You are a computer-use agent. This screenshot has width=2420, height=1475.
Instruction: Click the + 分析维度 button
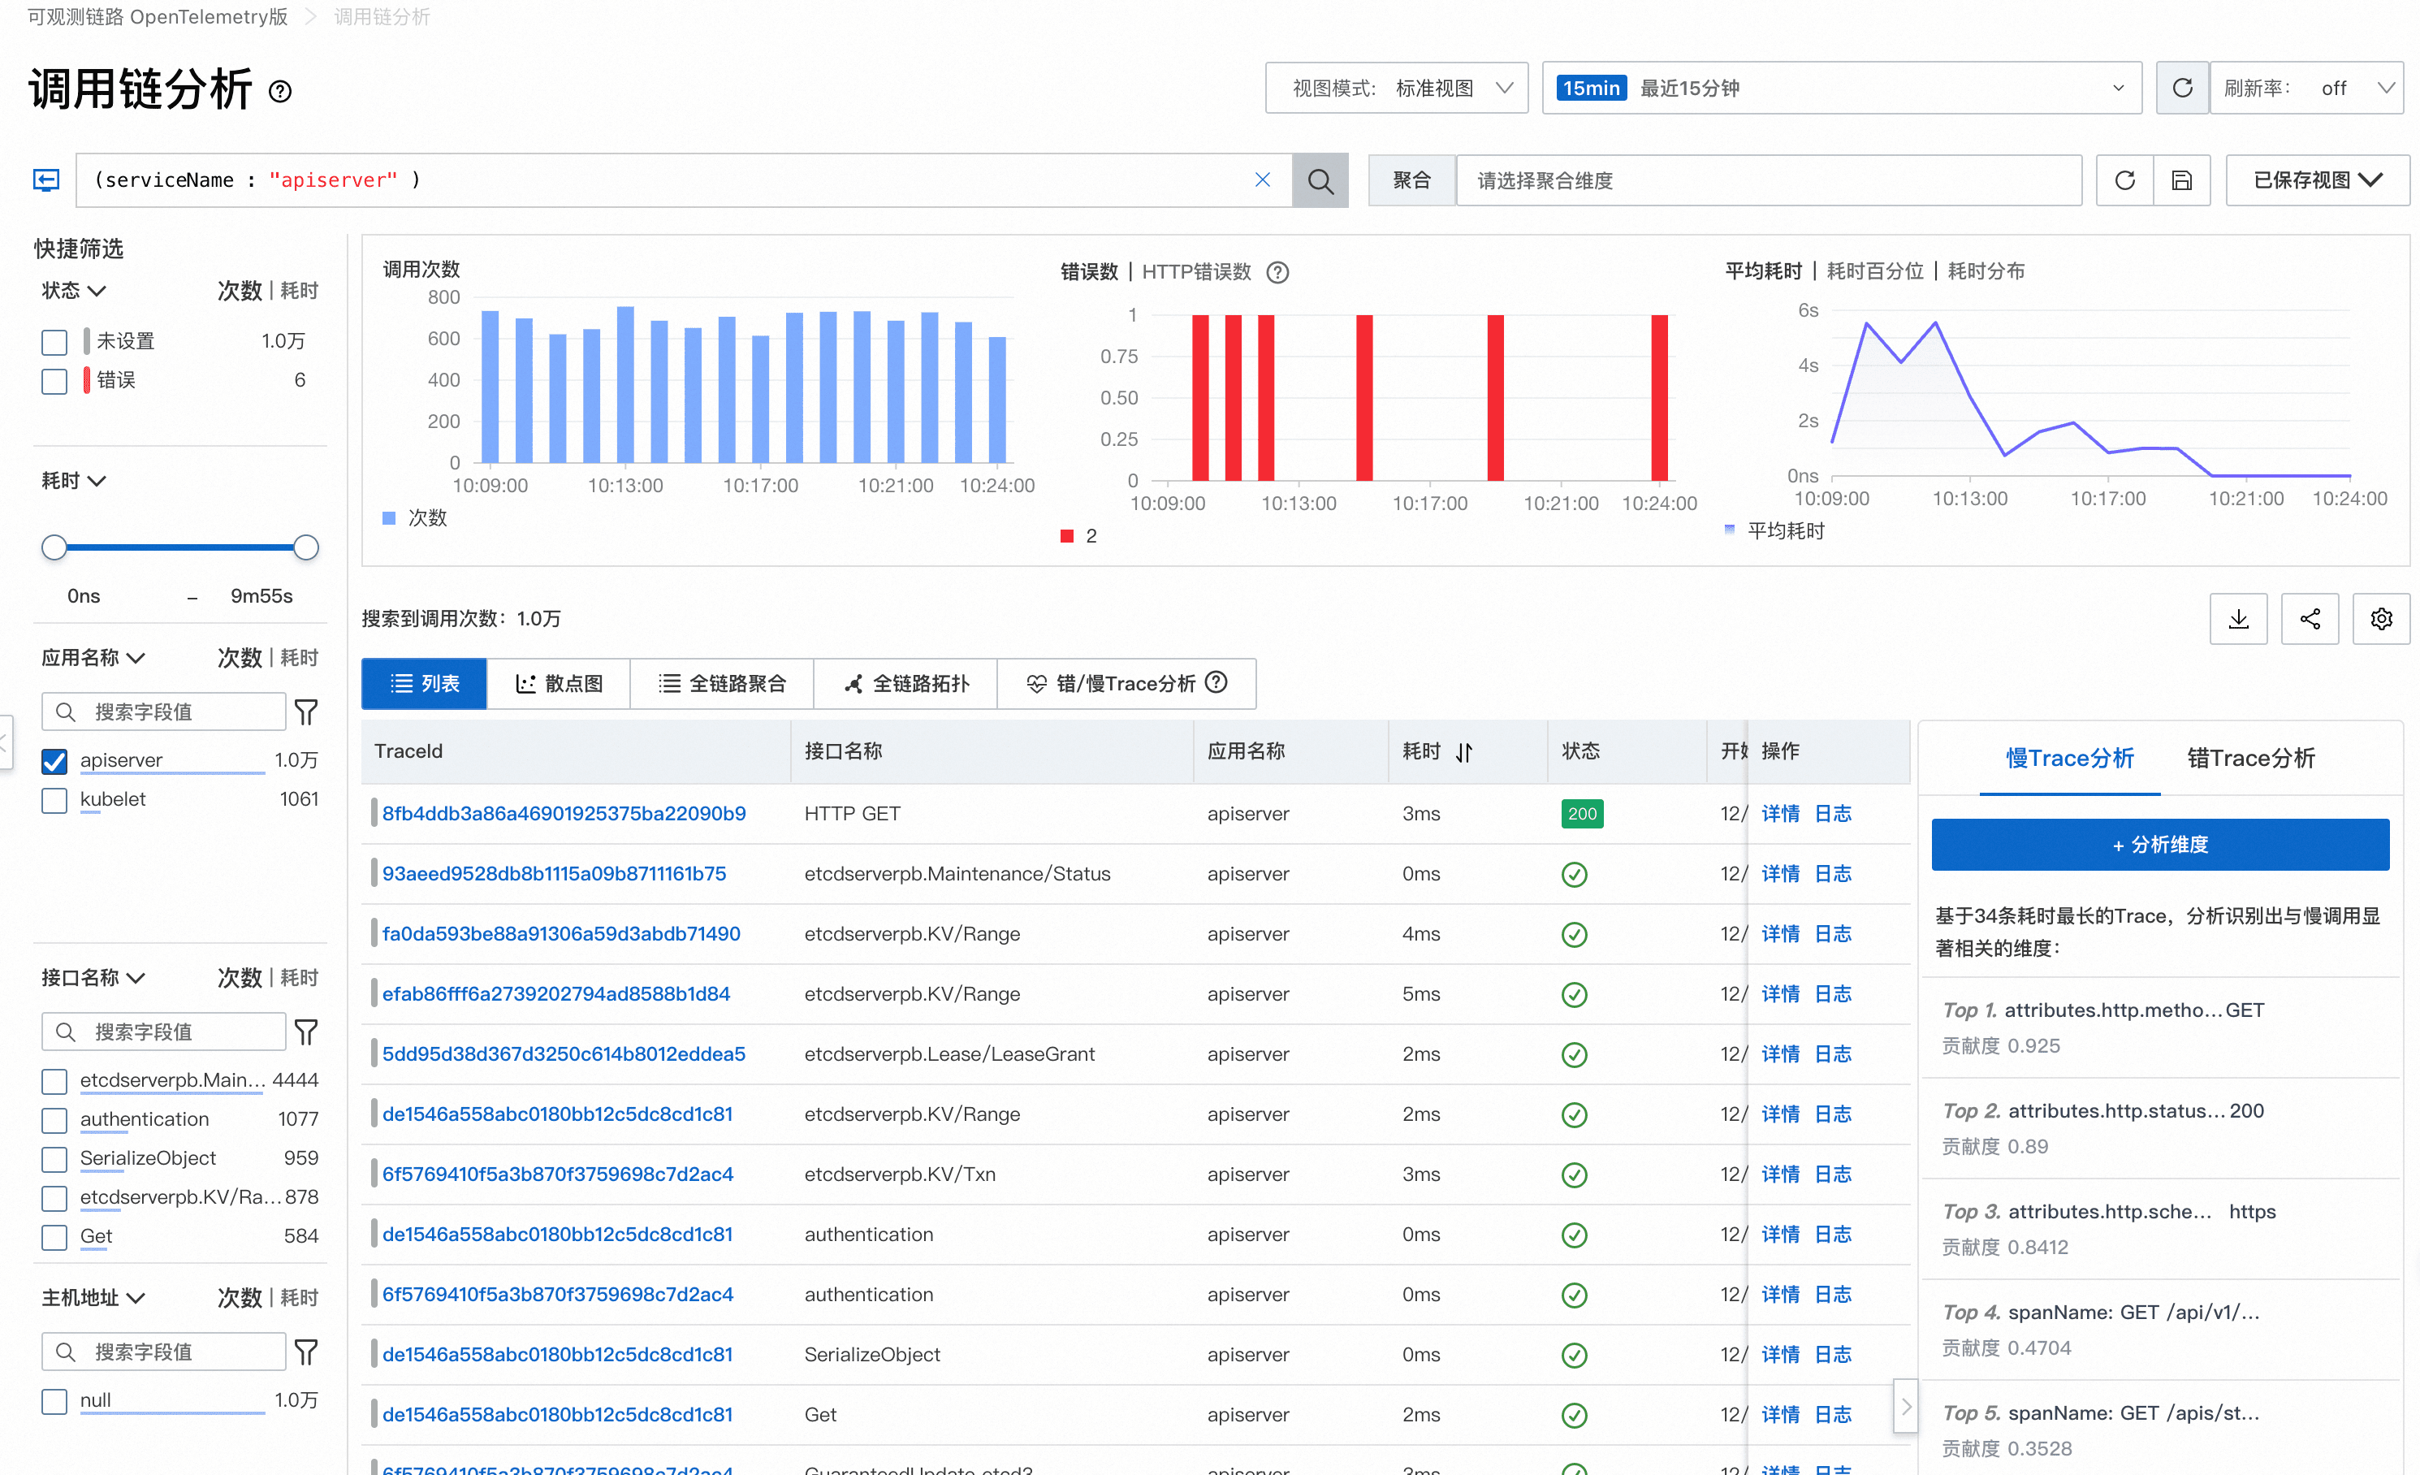click(2160, 845)
